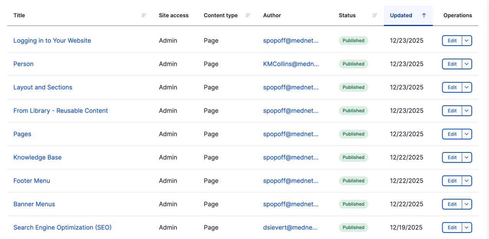Click the Published badge in Person row
Image resolution: width=489 pixels, height=239 pixels.
[353, 64]
